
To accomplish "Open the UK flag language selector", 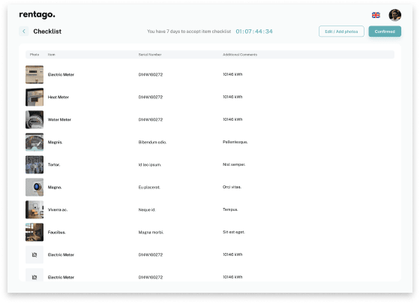I will [x=376, y=15].
